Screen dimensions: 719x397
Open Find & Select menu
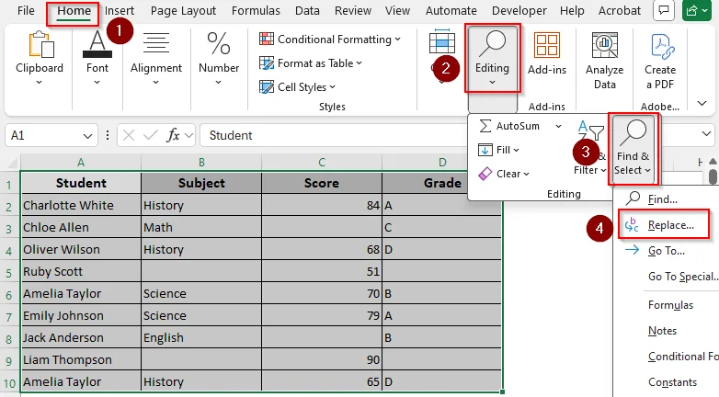click(633, 149)
